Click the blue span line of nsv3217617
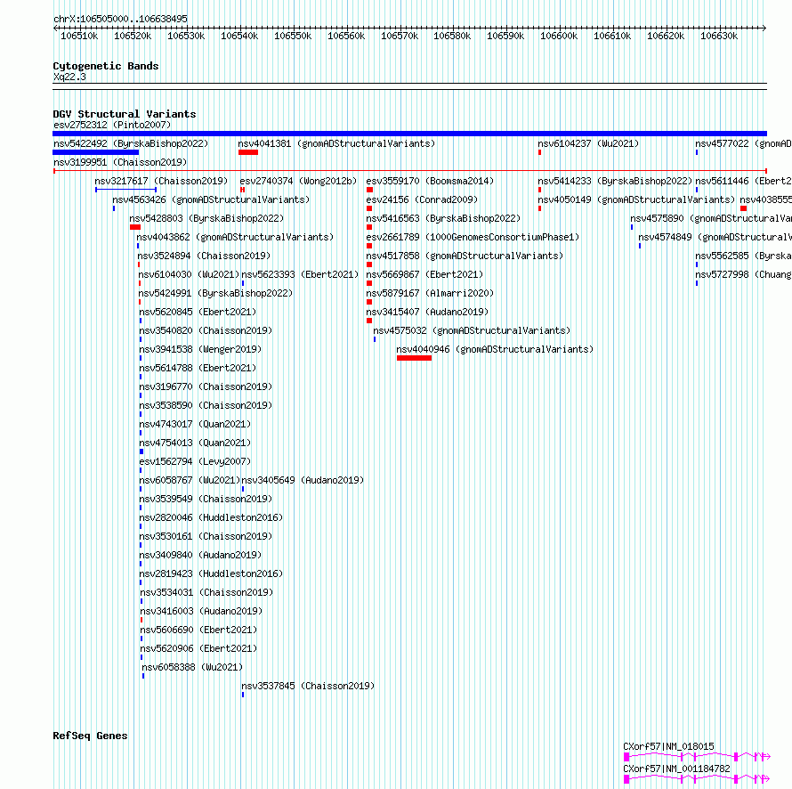Image resolution: width=792 pixels, height=789 pixels. 125,190
